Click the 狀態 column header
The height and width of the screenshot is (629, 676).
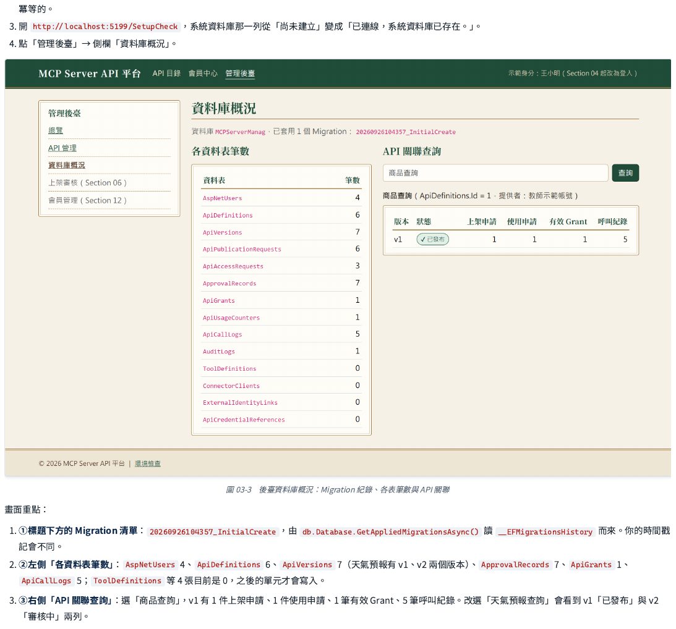coord(424,221)
